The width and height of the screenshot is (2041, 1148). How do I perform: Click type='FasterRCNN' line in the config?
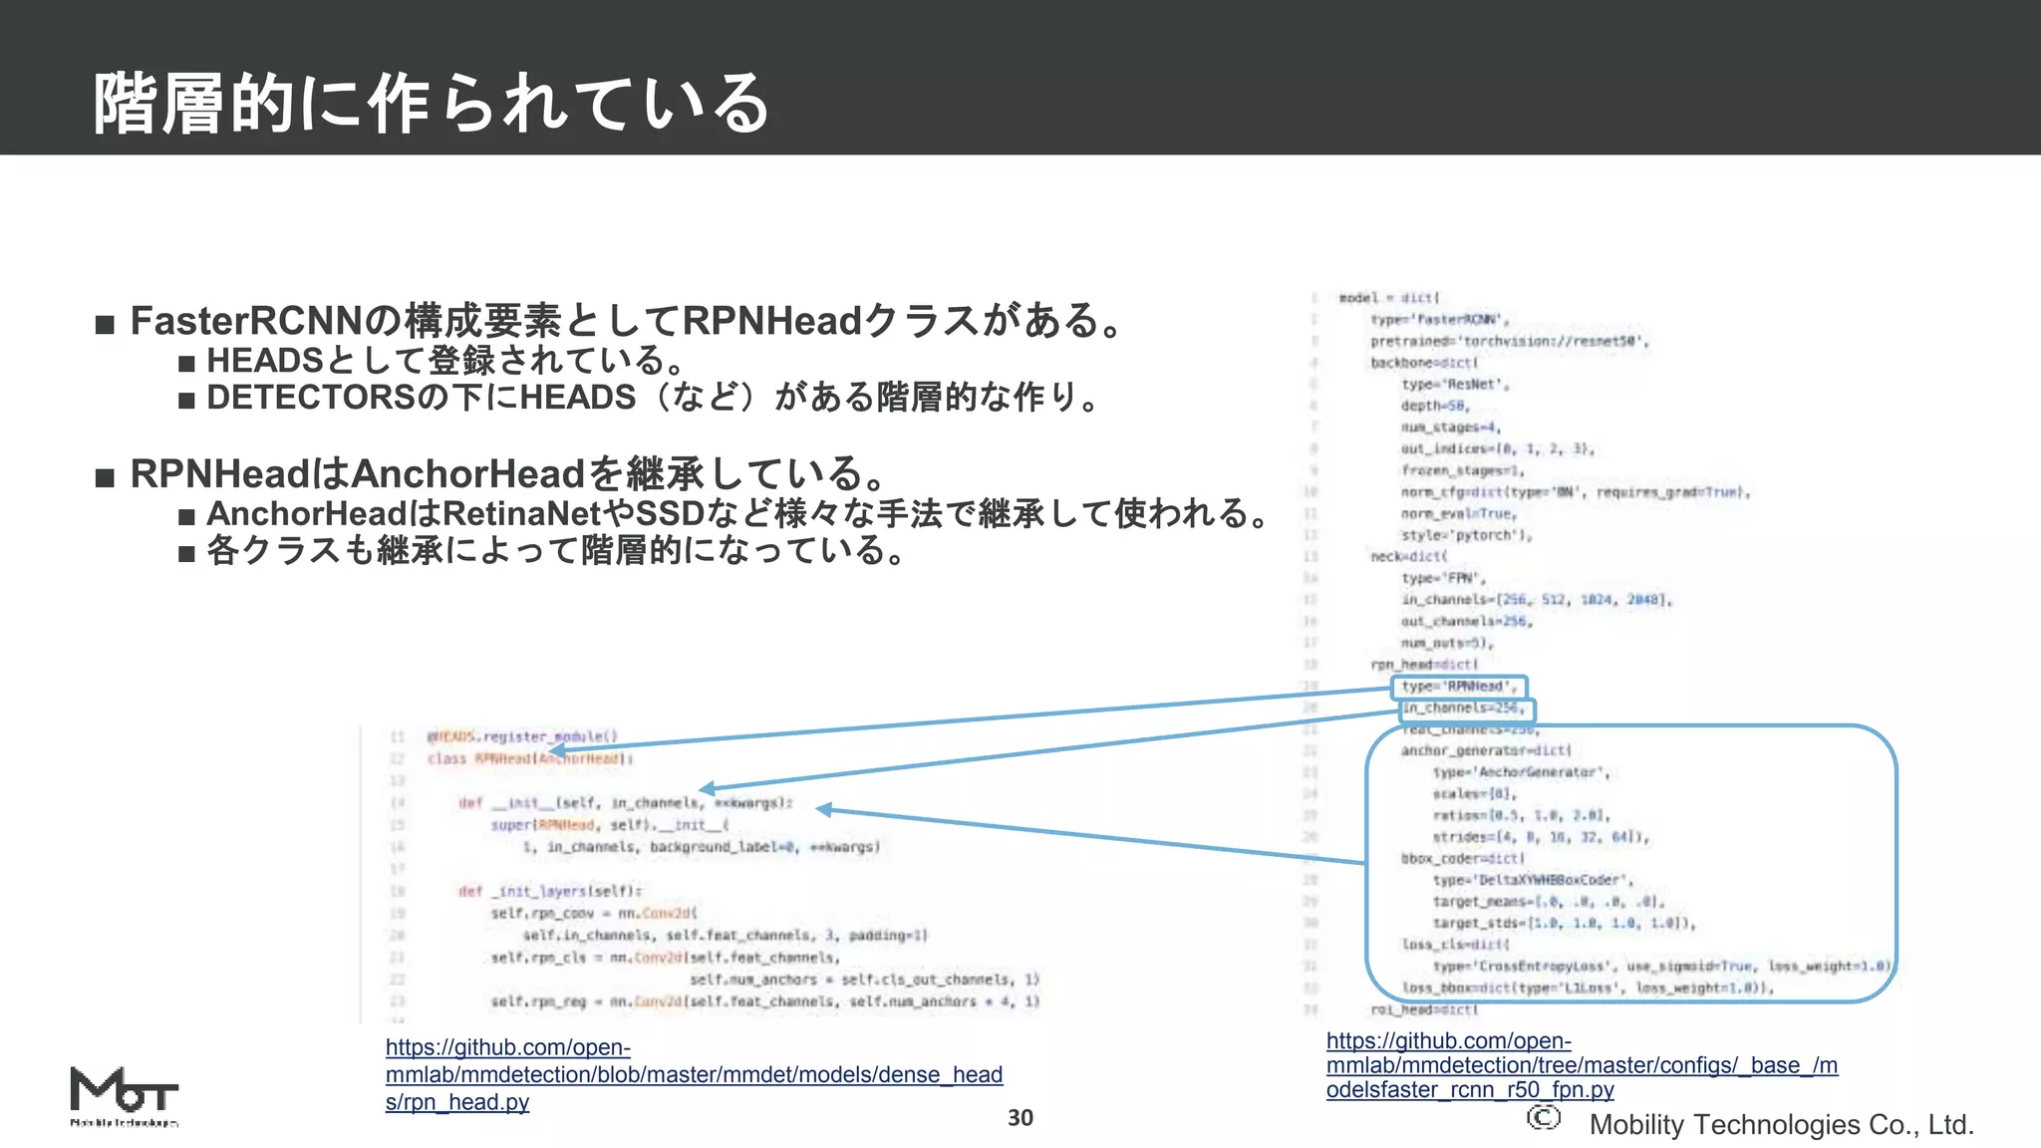1440,320
